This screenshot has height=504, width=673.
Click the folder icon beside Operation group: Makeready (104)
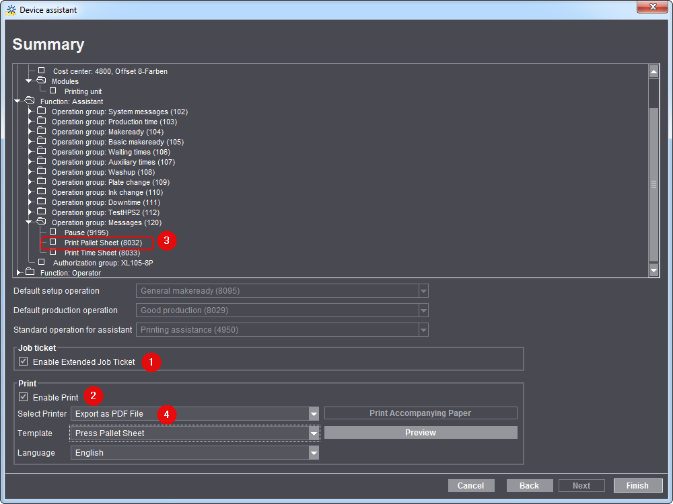tap(42, 132)
